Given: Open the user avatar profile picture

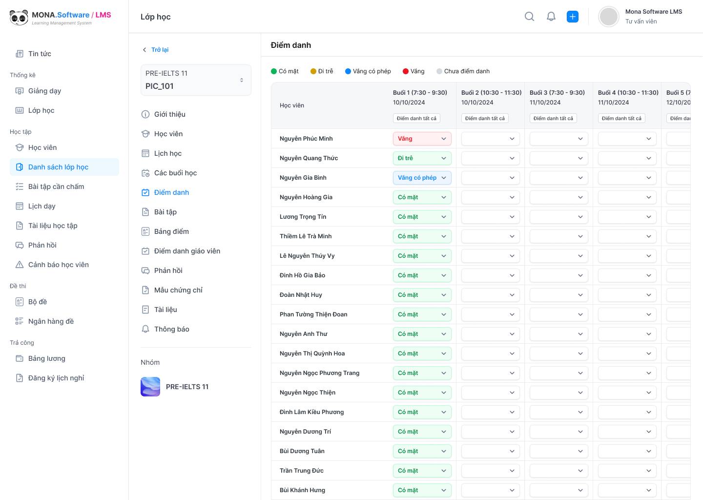Looking at the screenshot, I should tap(609, 17).
